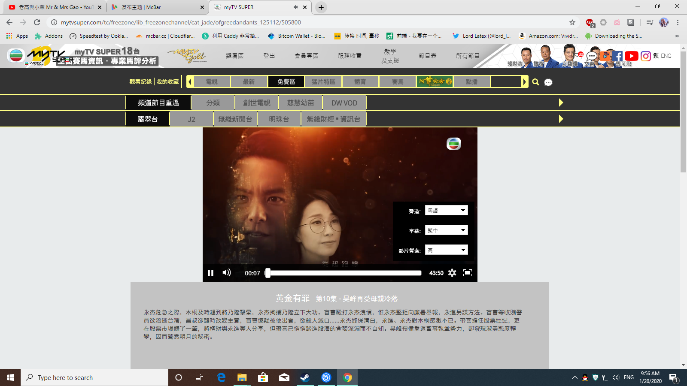The image size is (687, 386).
Task: Select the J2 channel tab
Action: (x=192, y=119)
